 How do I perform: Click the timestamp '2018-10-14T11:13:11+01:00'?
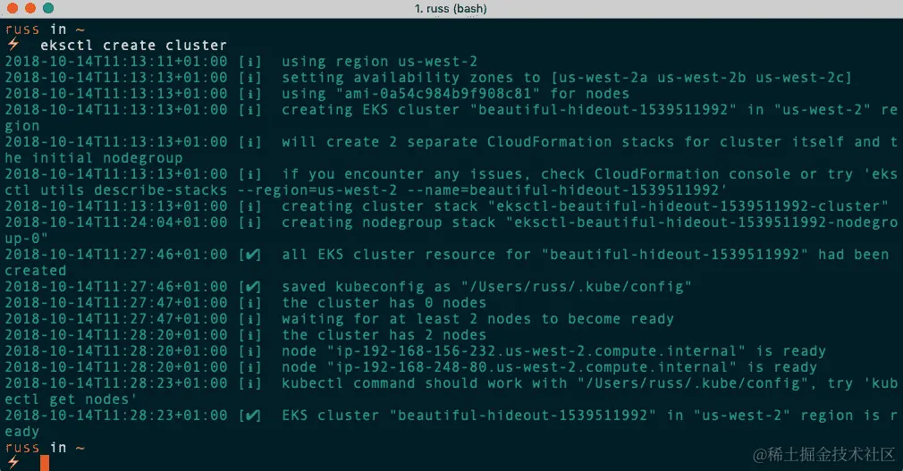point(116,61)
